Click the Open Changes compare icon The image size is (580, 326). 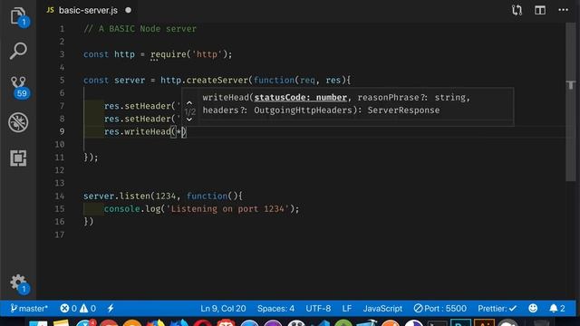(x=517, y=10)
